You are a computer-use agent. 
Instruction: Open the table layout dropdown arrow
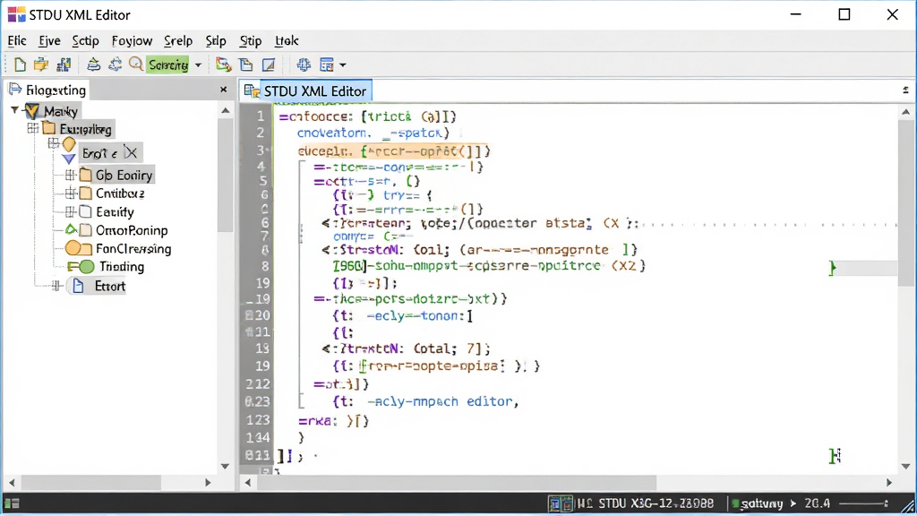pyautogui.click(x=343, y=64)
